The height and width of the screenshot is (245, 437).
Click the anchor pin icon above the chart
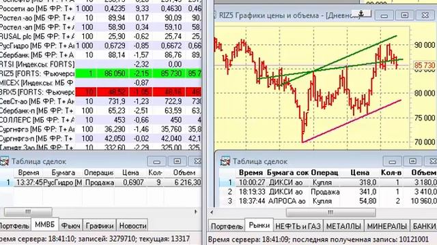tap(361, 14)
